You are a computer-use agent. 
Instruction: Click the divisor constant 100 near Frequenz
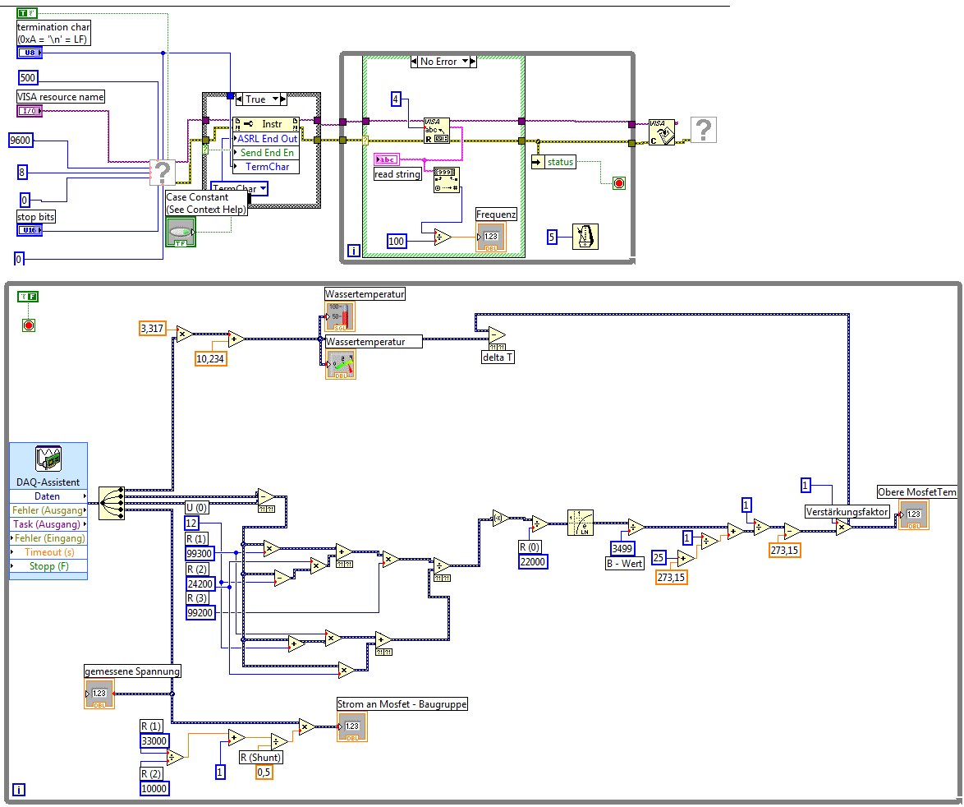point(397,241)
